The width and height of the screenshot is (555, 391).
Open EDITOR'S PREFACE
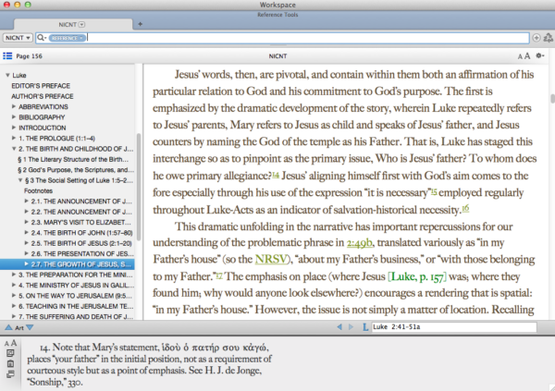(x=41, y=86)
